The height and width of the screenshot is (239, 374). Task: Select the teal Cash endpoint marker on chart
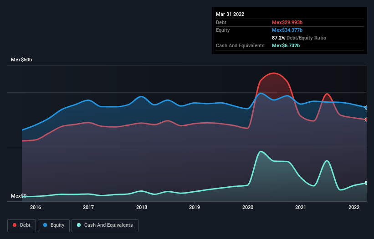pyautogui.click(x=366, y=183)
